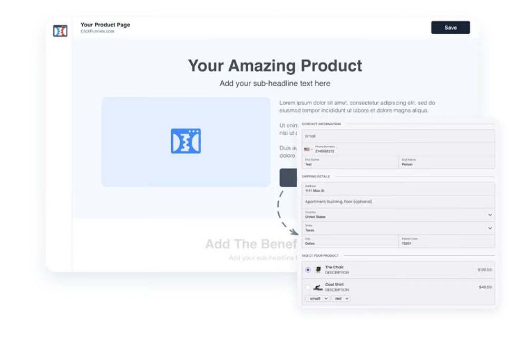
Task: Open the Country dropdown
Action: coord(398,215)
